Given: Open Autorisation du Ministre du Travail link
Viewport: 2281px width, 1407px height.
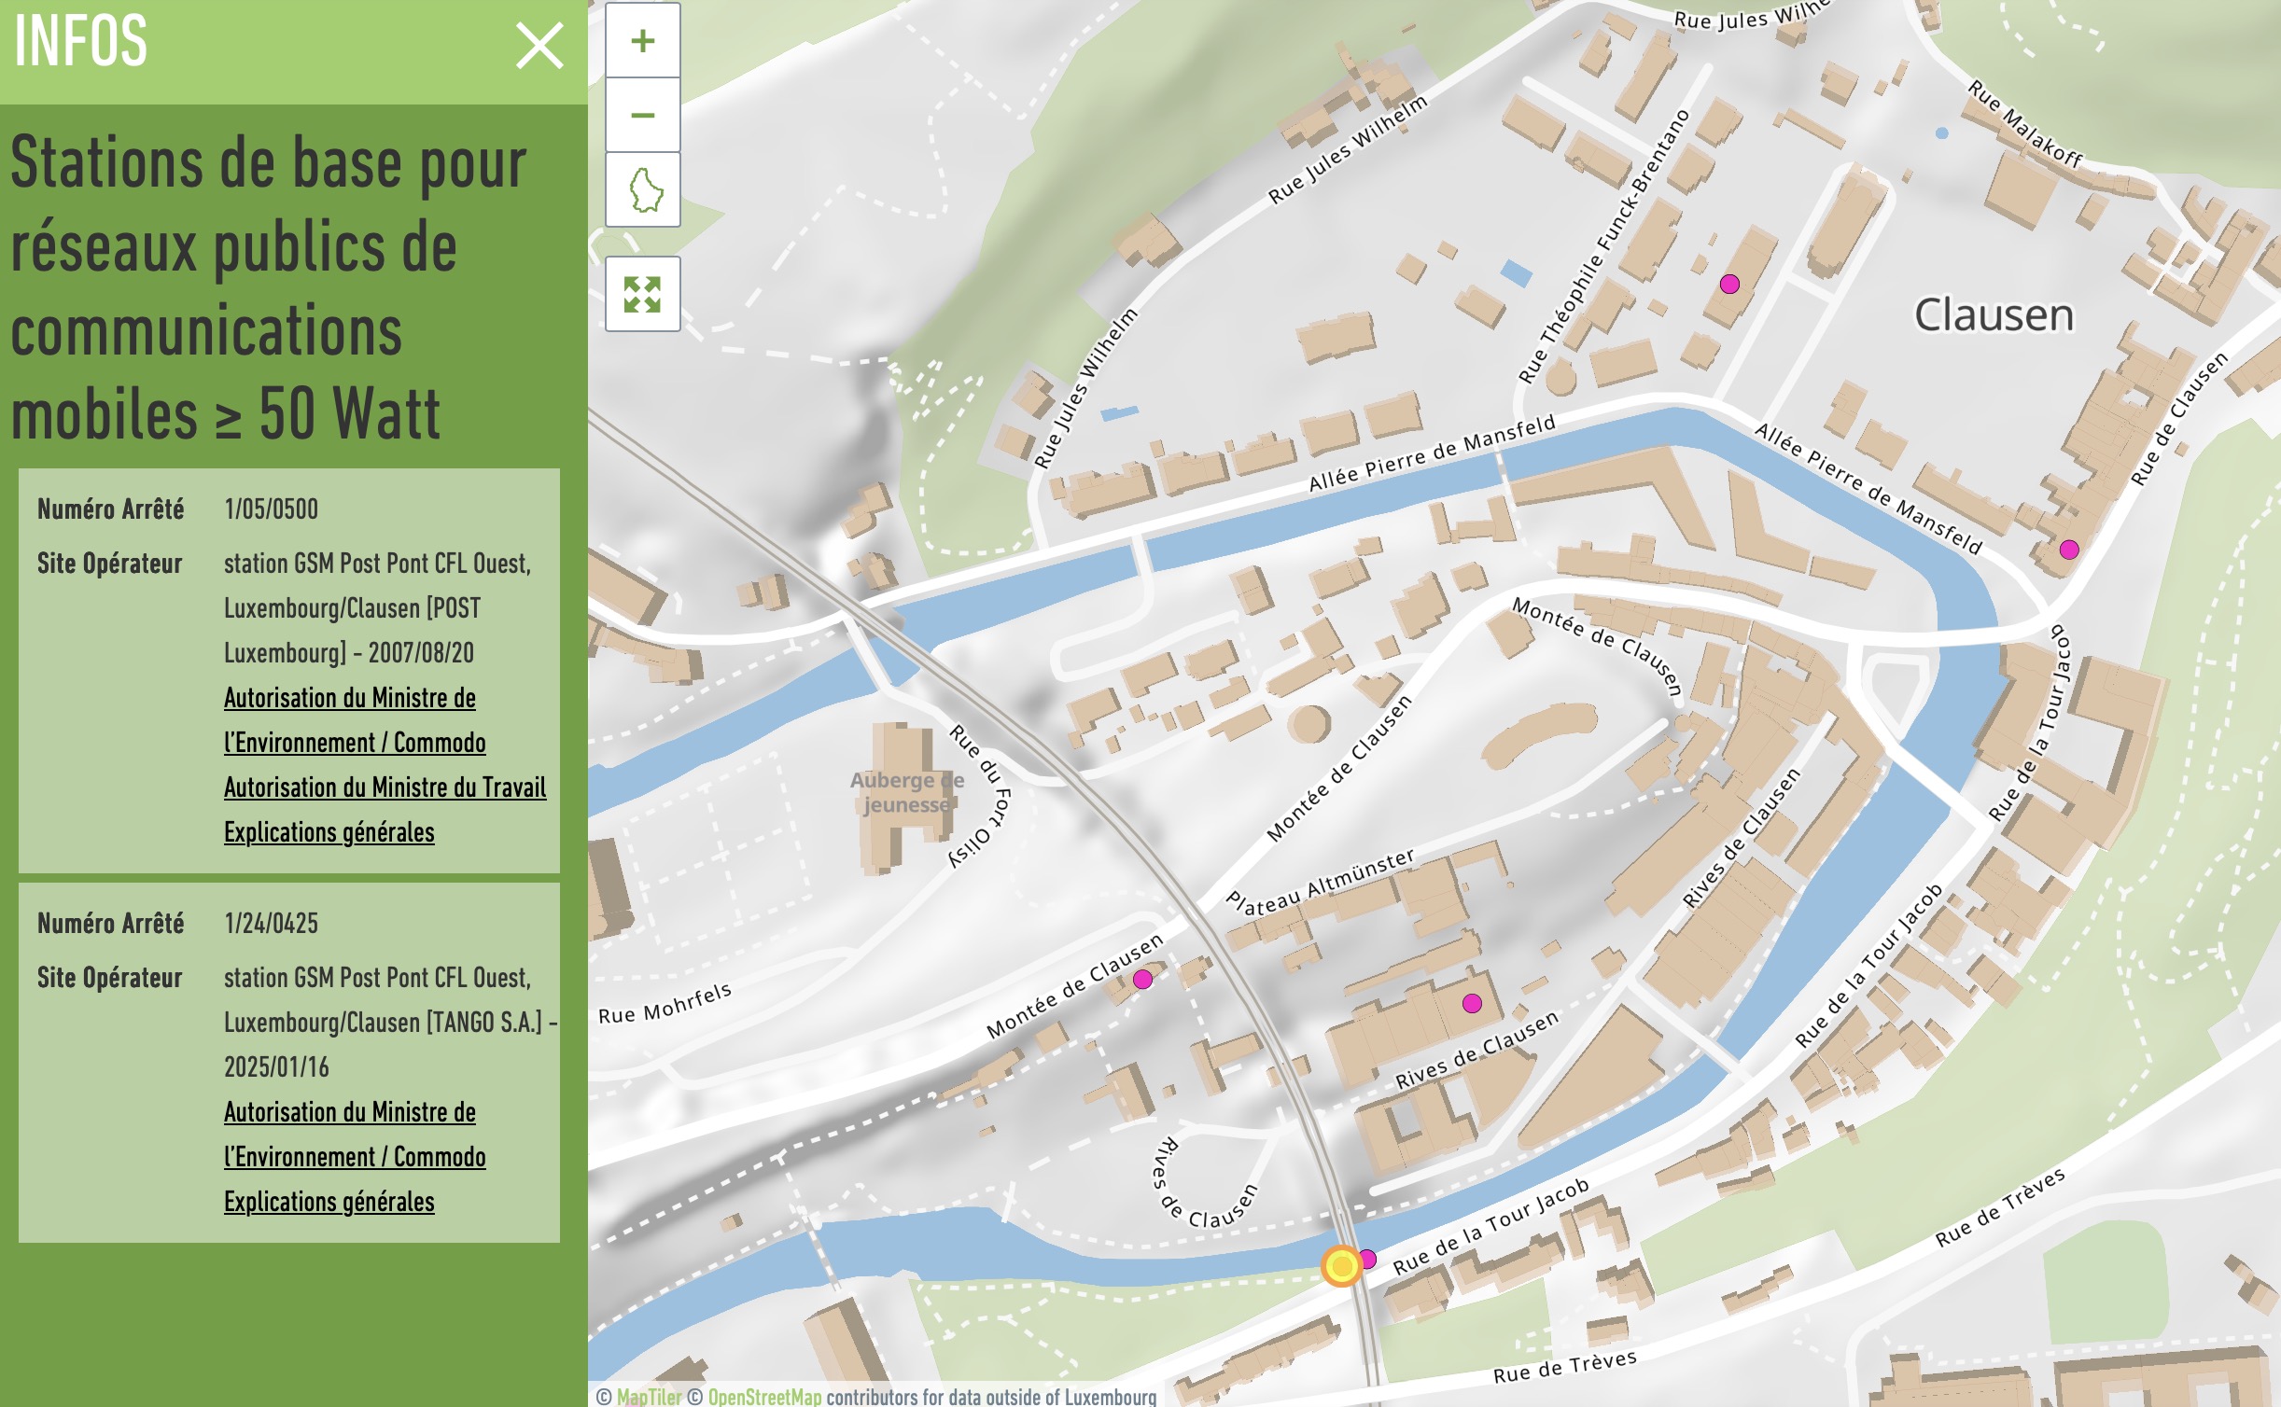Looking at the screenshot, I should pos(385,787).
